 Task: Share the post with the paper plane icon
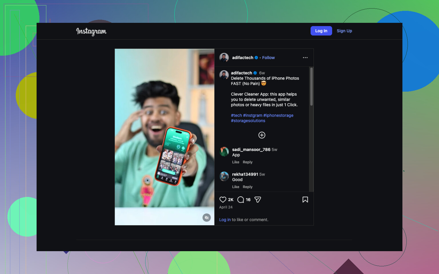(x=258, y=200)
